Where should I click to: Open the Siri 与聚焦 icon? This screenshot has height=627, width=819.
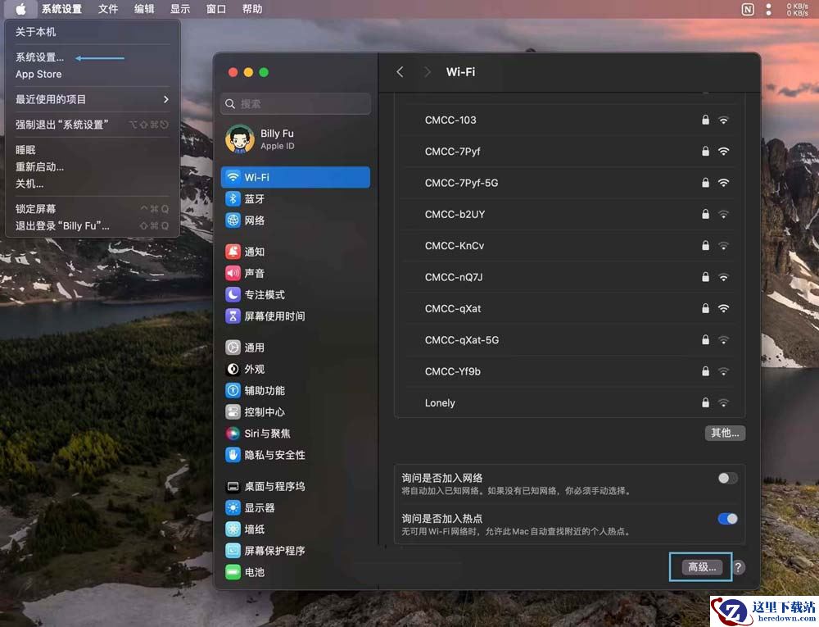[233, 433]
